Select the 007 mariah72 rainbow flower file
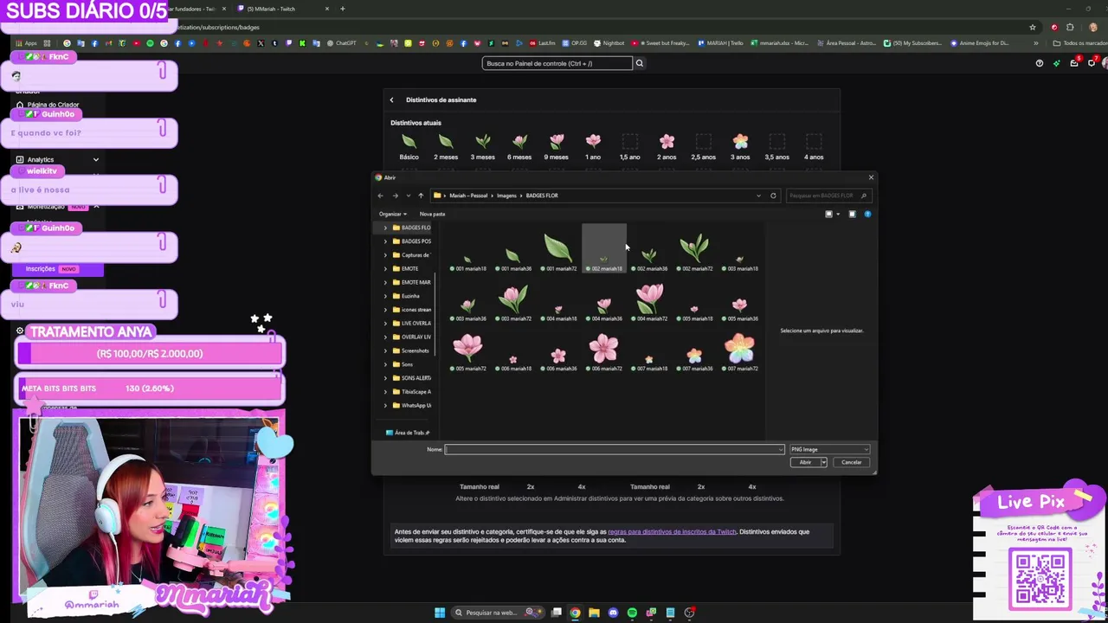Image resolution: width=1108 pixels, height=623 pixels. coord(739,352)
